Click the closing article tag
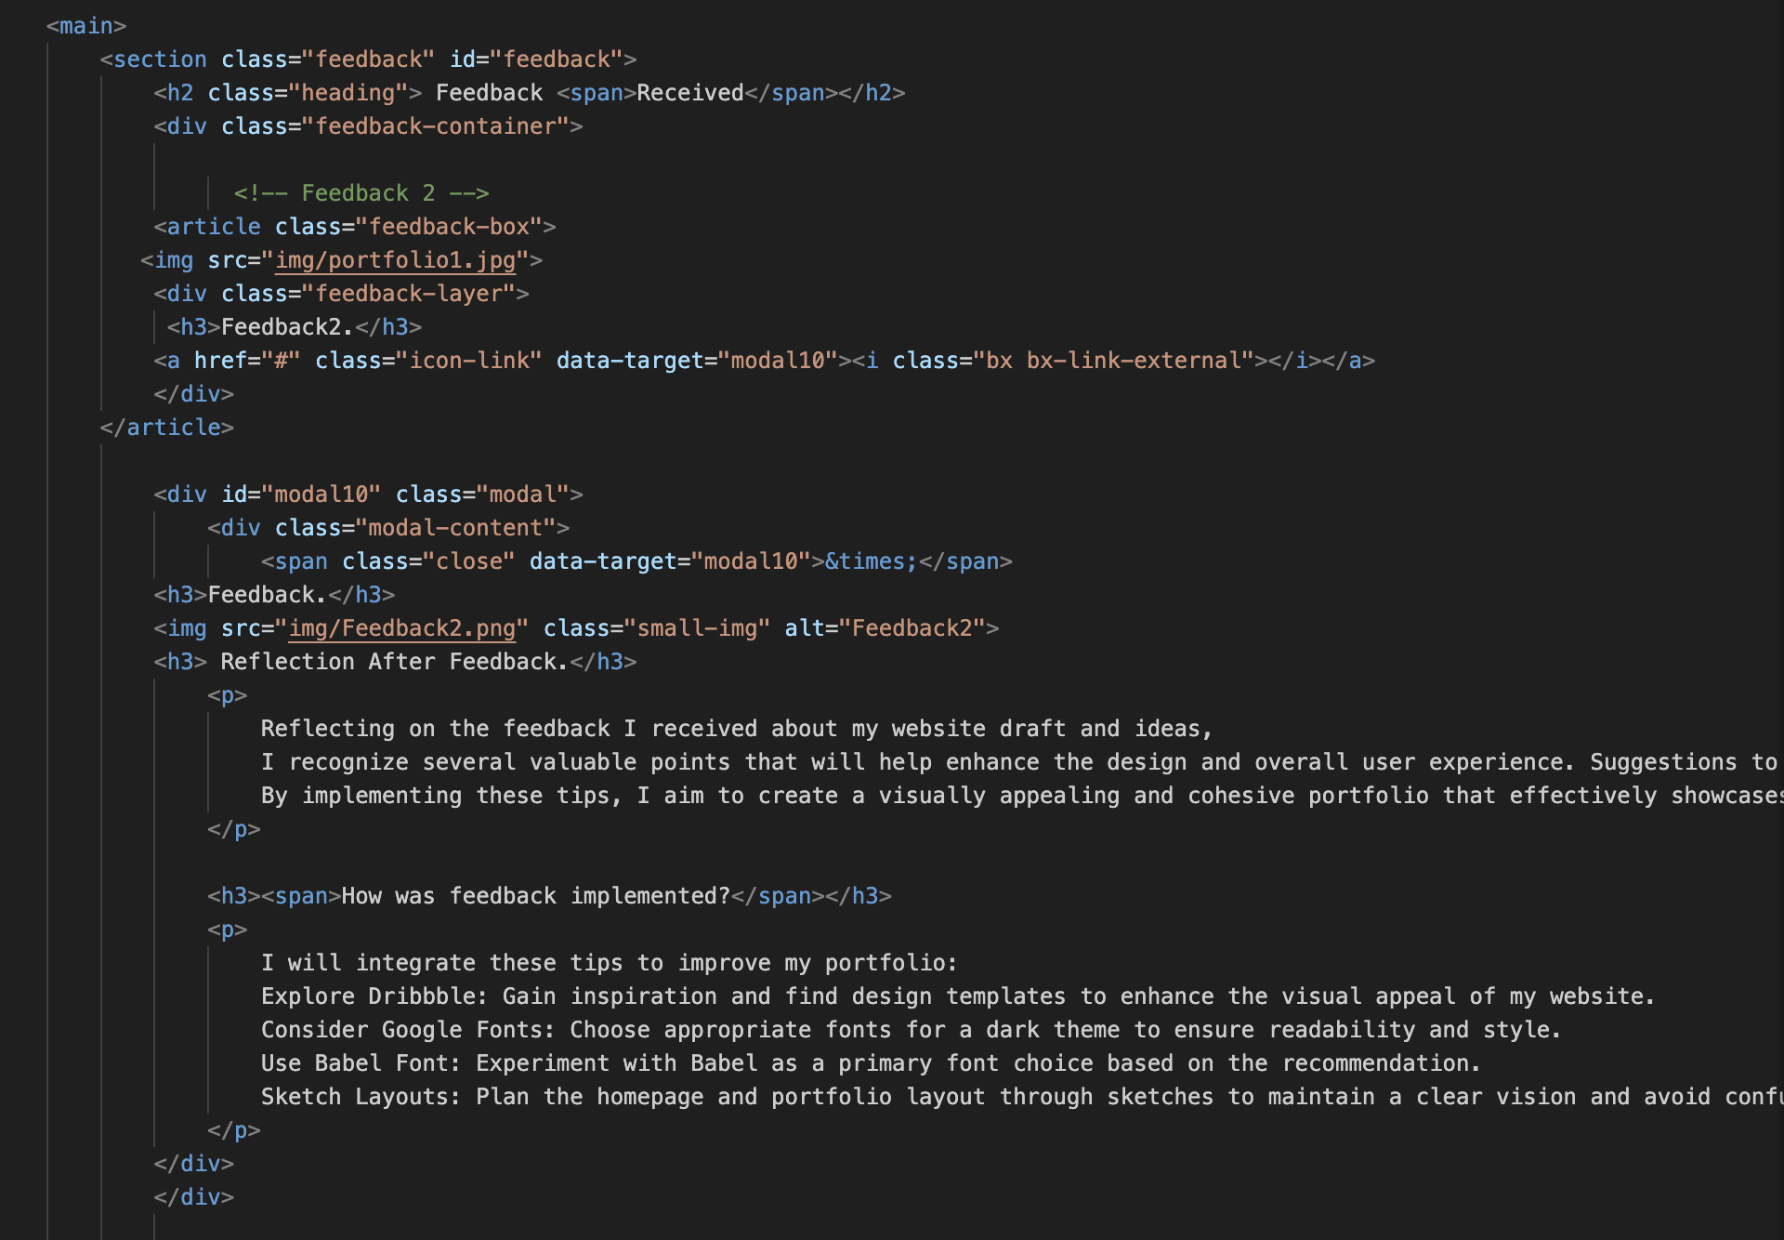This screenshot has width=1784, height=1240. [x=167, y=428]
